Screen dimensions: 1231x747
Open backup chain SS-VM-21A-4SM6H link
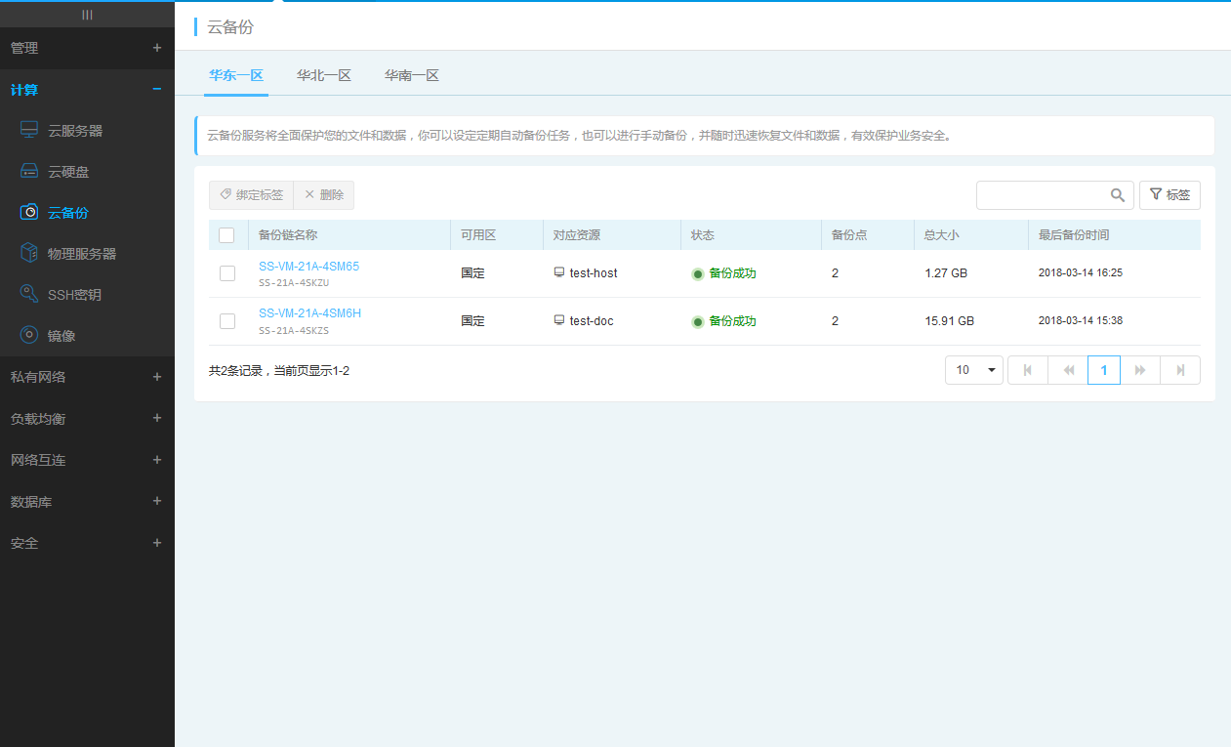(x=309, y=312)
